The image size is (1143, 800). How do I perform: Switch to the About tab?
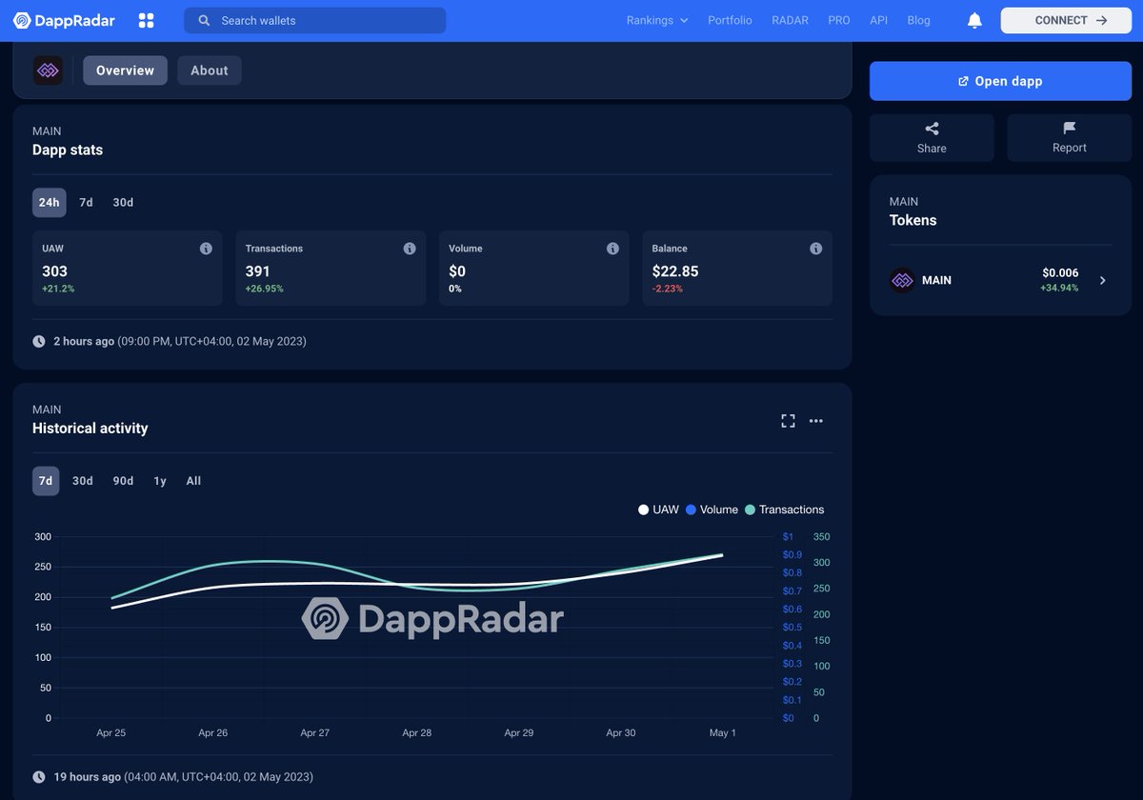pyautogui.click(x=210, y=70)
